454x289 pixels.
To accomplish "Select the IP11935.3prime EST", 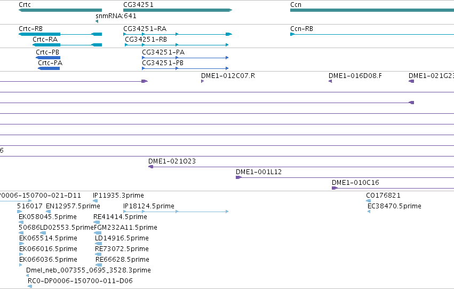I will tap(95, 201).
